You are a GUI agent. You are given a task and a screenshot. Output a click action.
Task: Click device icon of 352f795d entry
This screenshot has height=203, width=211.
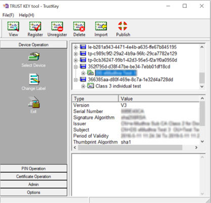(83, 66)
